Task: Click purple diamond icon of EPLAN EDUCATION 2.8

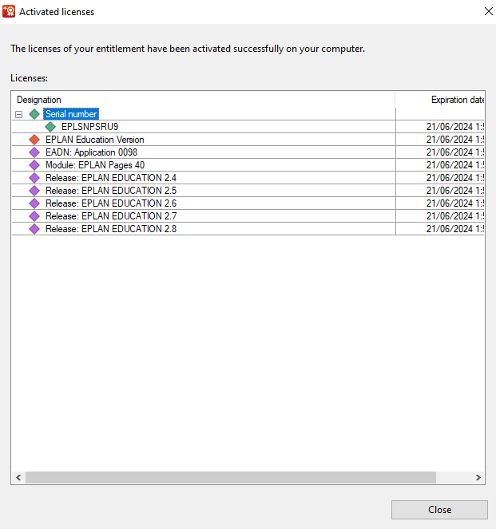Action: (34, 229)
